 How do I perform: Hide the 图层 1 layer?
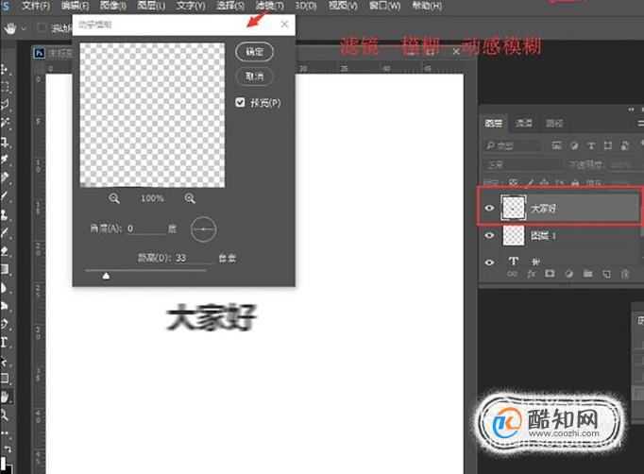coord(489,235)
